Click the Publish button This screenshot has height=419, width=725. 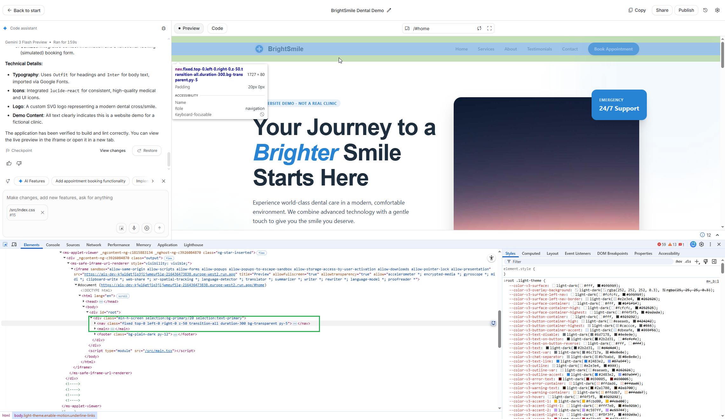point(686,10)
